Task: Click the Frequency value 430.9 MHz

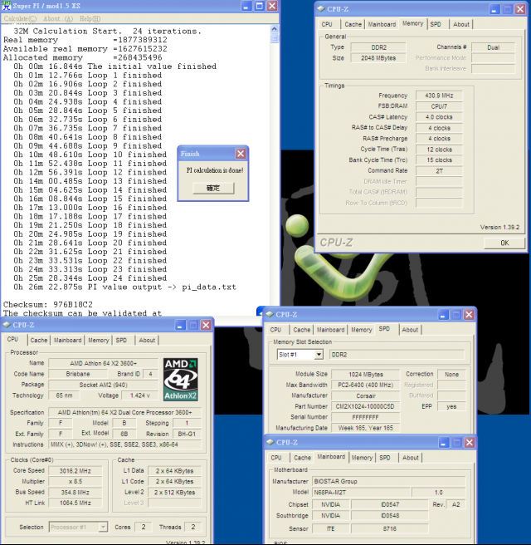Action: [439, 96]
